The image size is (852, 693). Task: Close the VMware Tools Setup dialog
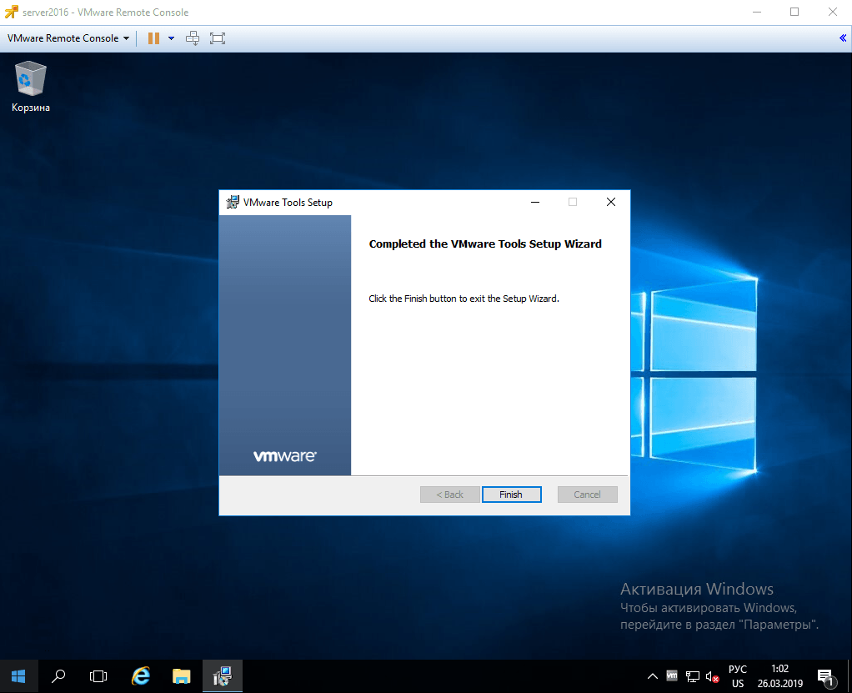point(611,202)
